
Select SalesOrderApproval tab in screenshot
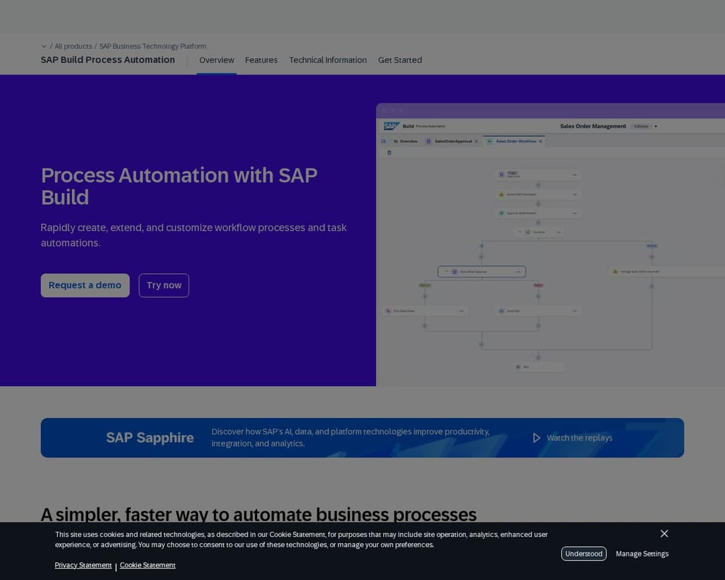pyautogui.click(x=452, y=141)
